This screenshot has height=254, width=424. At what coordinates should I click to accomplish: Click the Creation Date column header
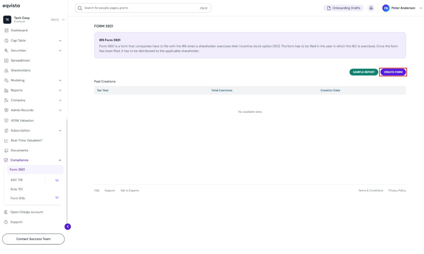pyautogui.click(x=330, y=90)
